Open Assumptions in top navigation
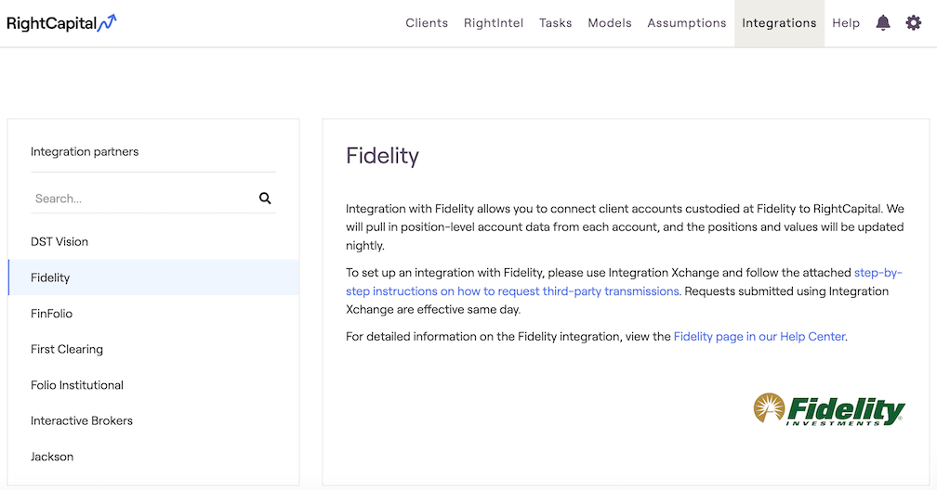The width and height of the screenshot is (937, 490). pos(687,22)
